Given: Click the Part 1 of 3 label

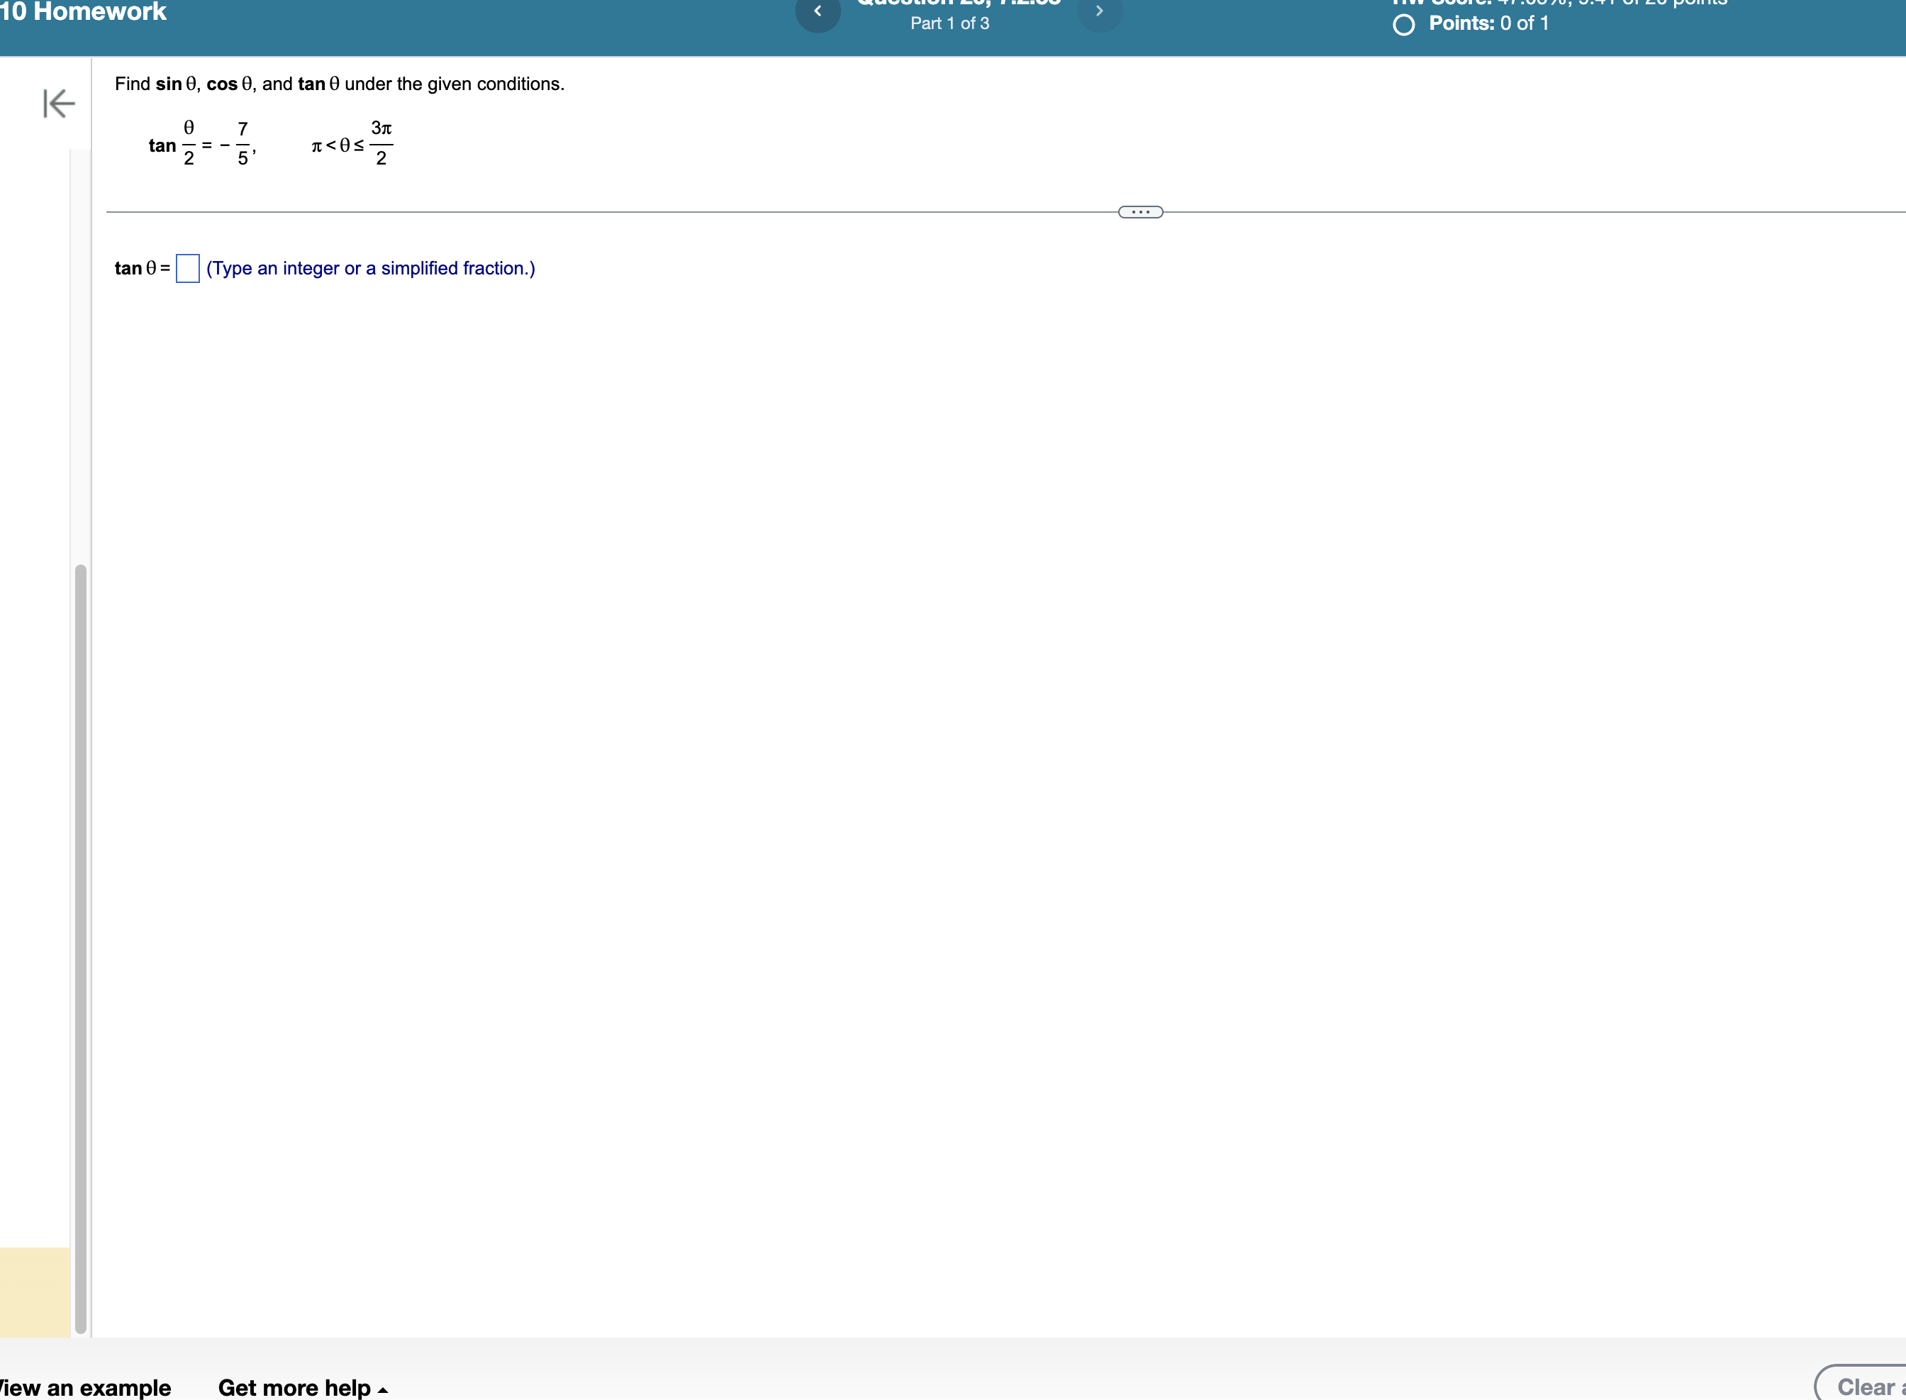Looking at the screenshot, I should [x=950, y=23].
